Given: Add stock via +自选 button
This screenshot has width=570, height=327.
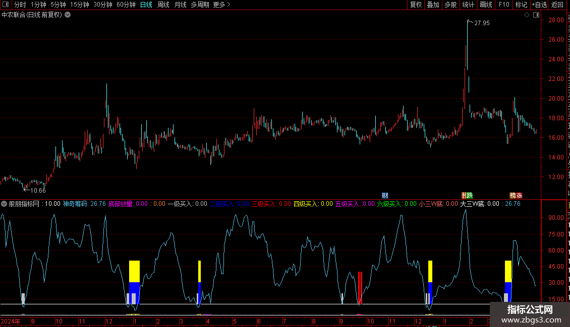Looking at the screenshot, I should click(538, 5).
